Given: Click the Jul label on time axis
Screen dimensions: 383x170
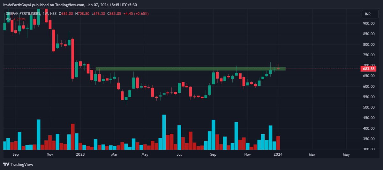Looking at the screenshot, I should [x=179, y=154].
